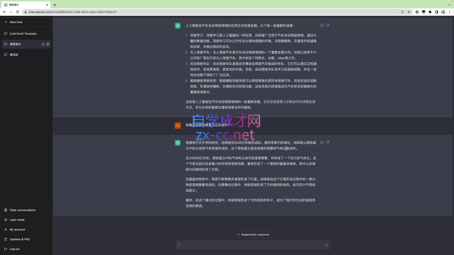Switch to Light mode

(26, 220)
